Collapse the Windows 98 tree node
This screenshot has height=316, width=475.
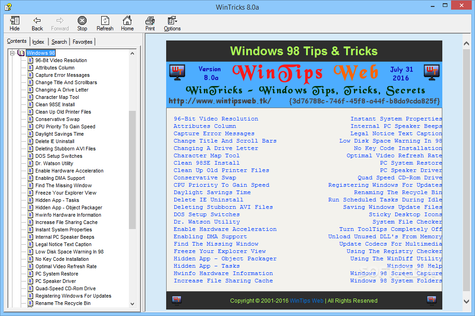coord(12,53)
